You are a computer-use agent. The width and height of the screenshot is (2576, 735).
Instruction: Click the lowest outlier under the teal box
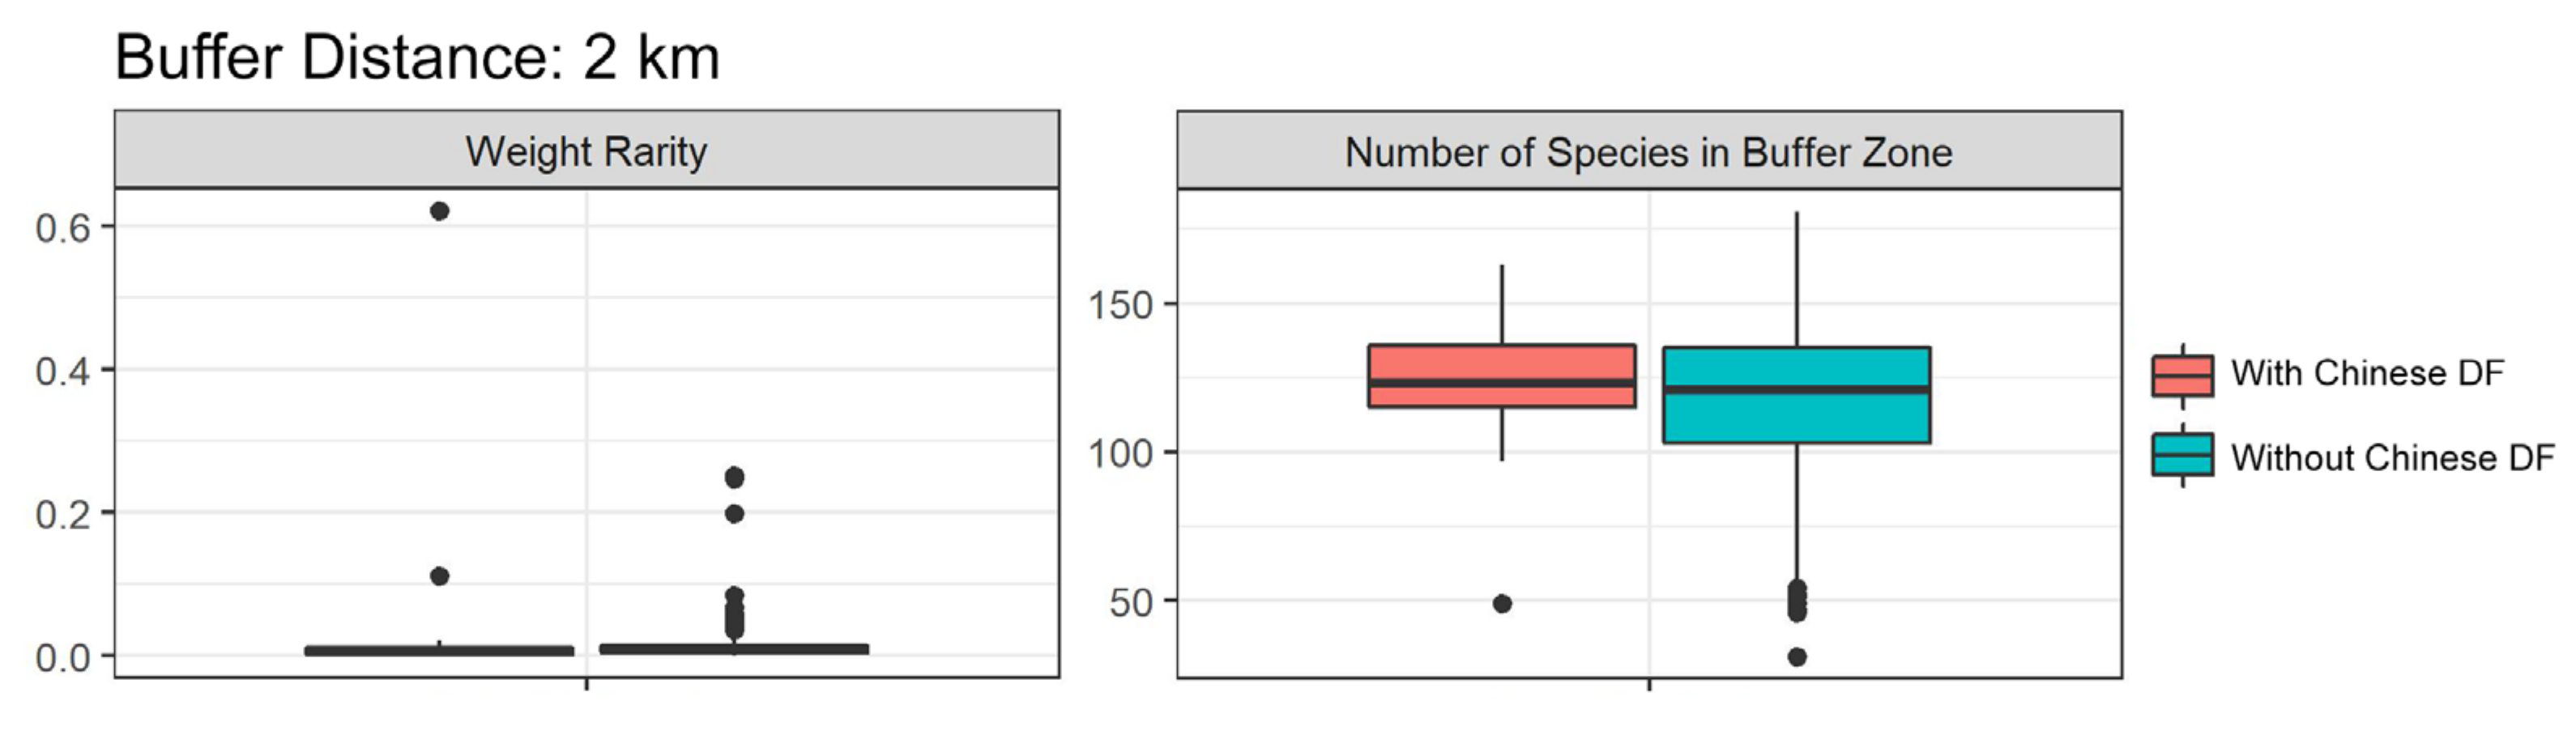click(x=1797, y=657)
